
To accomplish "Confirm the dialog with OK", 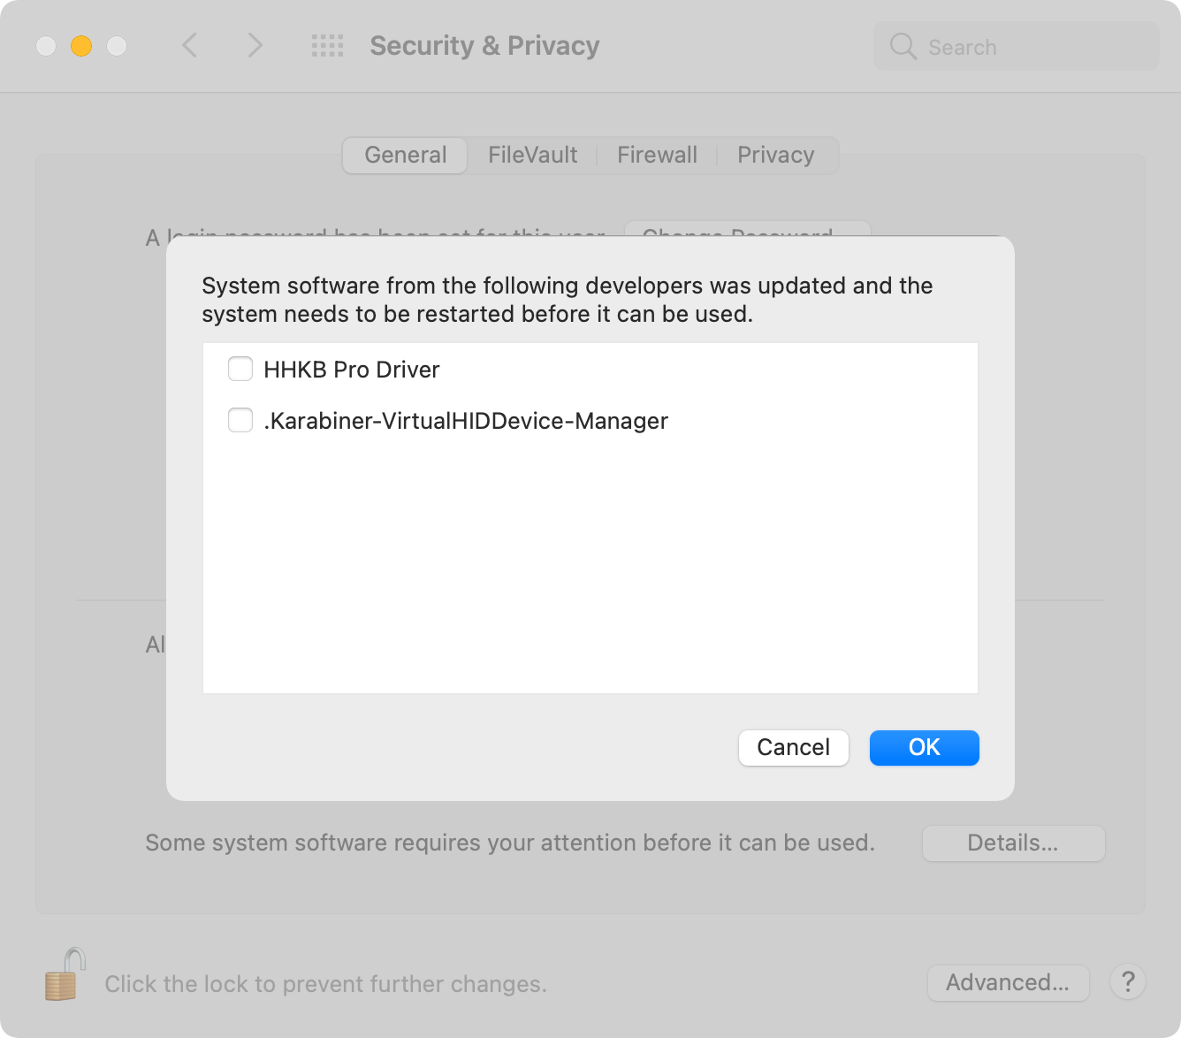I will coord(925,748).
